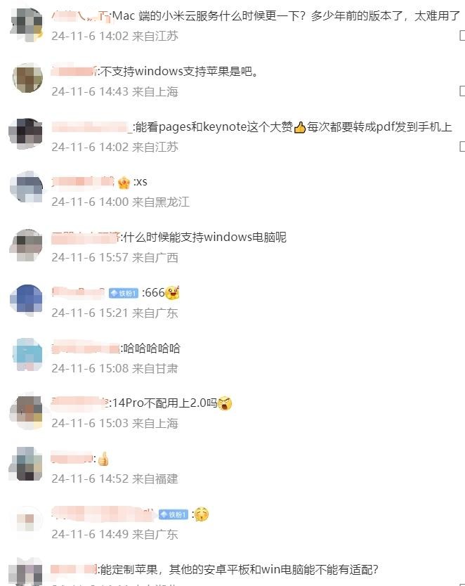Image resolution: width=465 pixels, height=586 pixels.
Task: Click the 铁粉1 badge next to :666
Action: click(124, 294)
